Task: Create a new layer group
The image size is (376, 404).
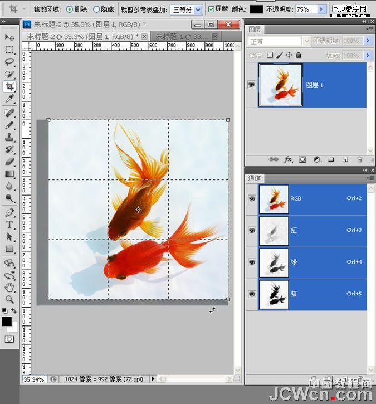Action: tap(331, 159)
